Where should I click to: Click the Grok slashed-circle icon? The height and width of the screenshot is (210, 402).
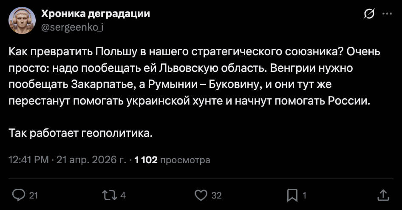tap(369, 14)
